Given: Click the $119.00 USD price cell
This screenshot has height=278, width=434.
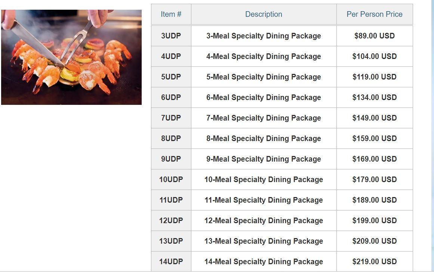Looking at the screenshot, I should pos(375,77).
